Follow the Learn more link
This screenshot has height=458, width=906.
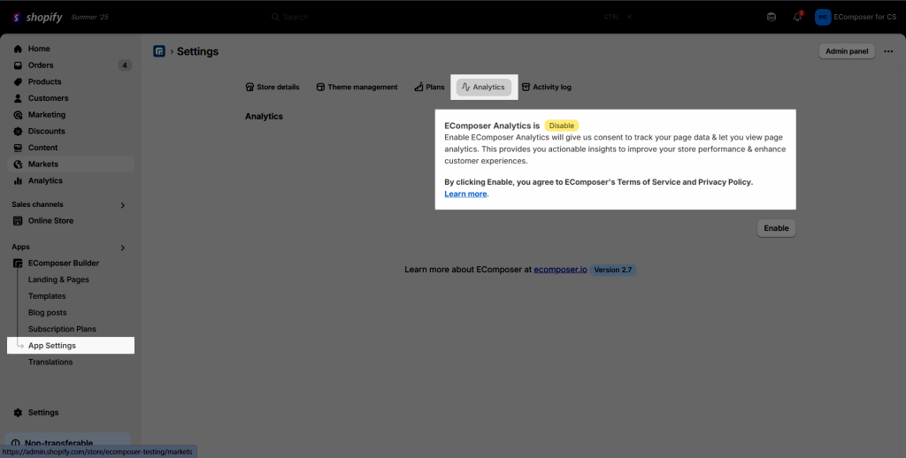pyautogui.click(x=465, y=194)
